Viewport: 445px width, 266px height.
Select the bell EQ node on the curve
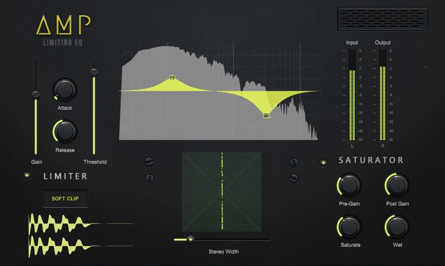click(x=173, y=77)
